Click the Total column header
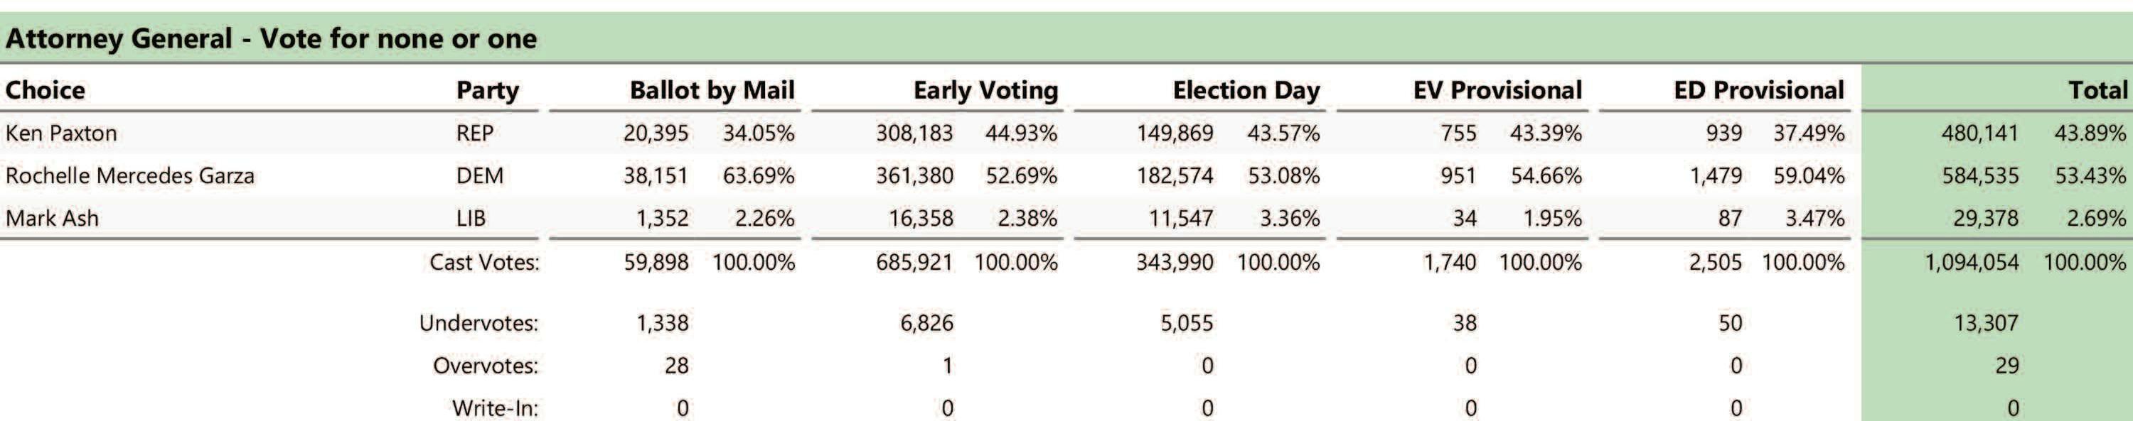Screen dimensions: 2133x421 (x=2097, y=90)
